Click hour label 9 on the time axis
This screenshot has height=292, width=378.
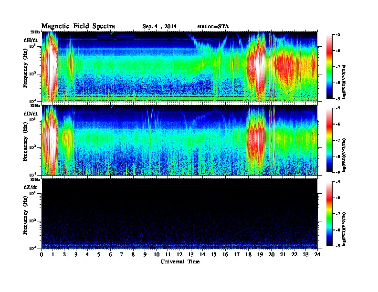point(145,254)
